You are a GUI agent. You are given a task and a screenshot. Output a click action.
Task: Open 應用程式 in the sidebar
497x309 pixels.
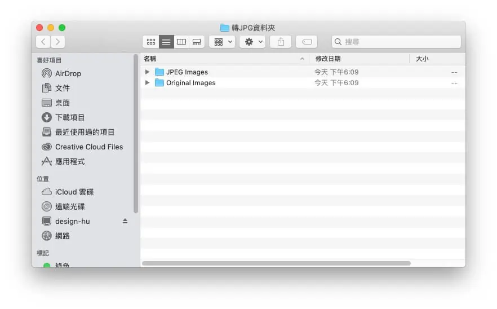click(x=63, y=161)
